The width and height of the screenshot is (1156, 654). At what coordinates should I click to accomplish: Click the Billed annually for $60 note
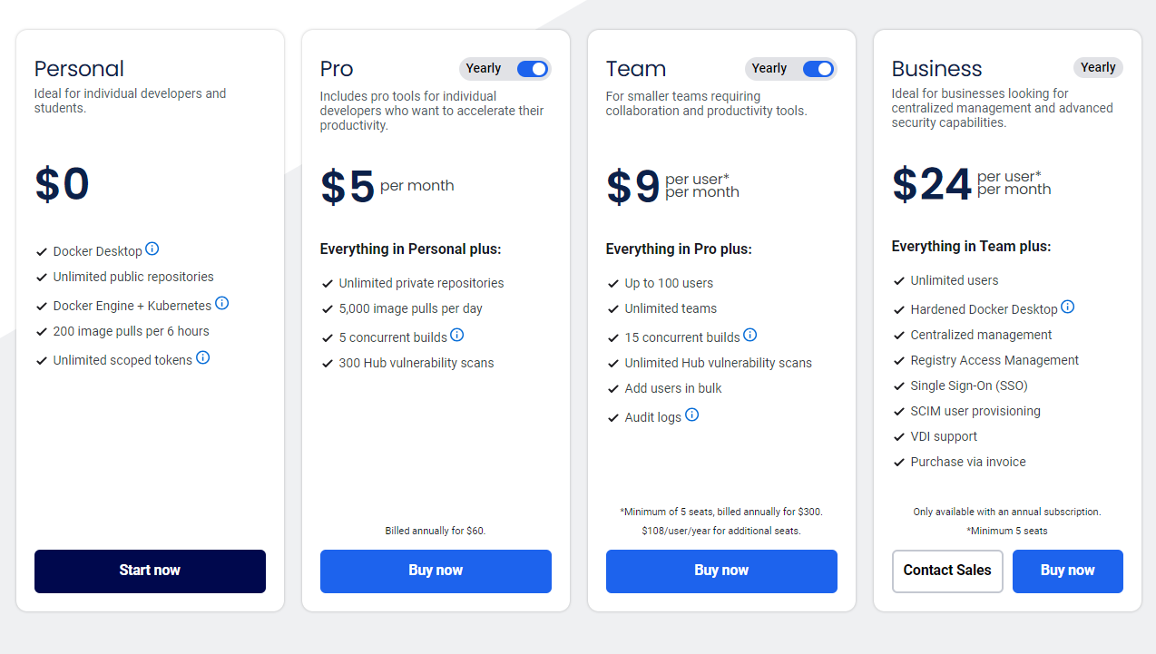click(436, 530)
